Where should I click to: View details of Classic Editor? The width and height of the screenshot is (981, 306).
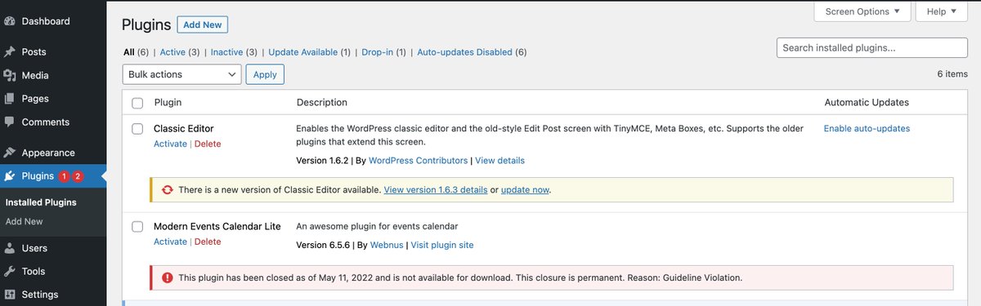click(x=499, y=161)
